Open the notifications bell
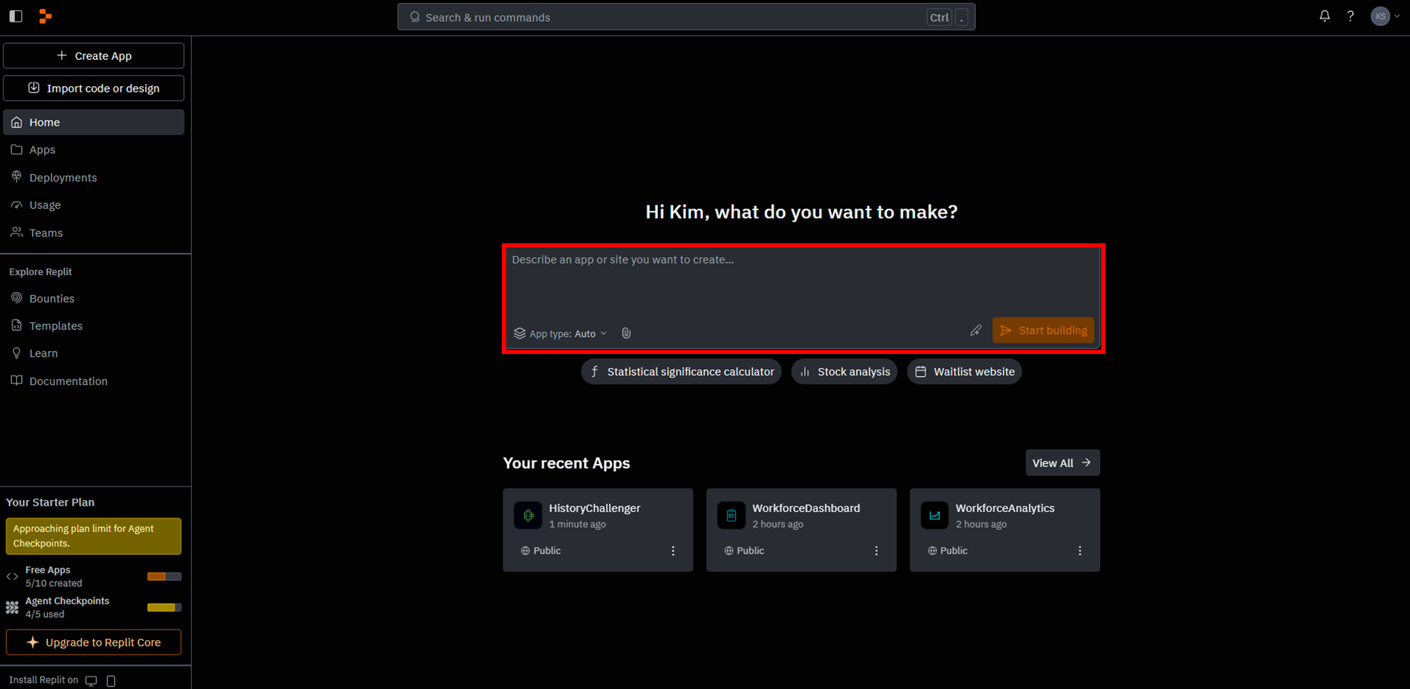The width and height of the screenshot is (1410, 689). (x=1325, y=16)
